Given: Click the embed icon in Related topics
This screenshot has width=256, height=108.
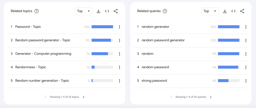Looking at the screenshot, I should tap(107, 11).
